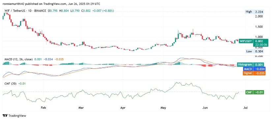272x120 pixels.
Task: Click the 22:30:06 countdown timer label
Action: coord(259,44)
